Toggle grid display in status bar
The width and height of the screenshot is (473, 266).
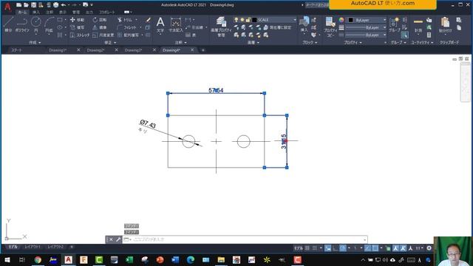307,248
